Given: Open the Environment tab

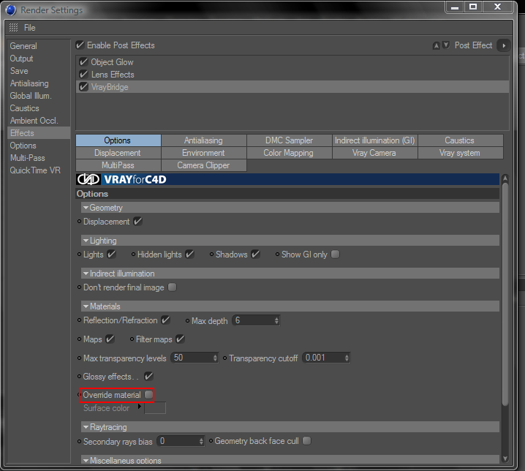Looking at the screenshot, I should pyautogui.click(x=203, y=153).
